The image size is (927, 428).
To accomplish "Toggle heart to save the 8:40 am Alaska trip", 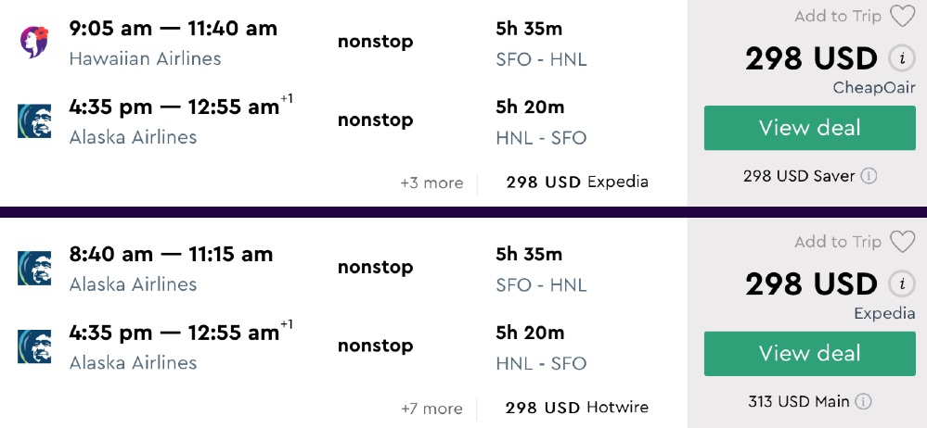I will click(902, 242).
